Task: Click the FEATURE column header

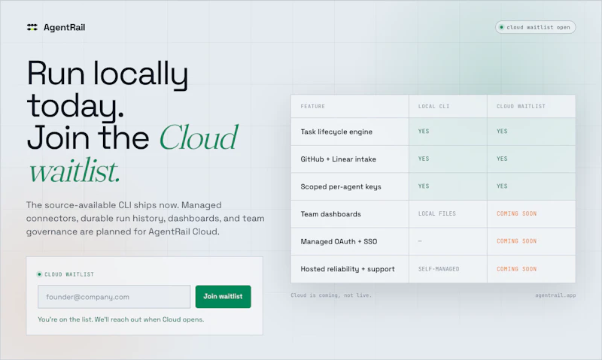Action: 312,106
